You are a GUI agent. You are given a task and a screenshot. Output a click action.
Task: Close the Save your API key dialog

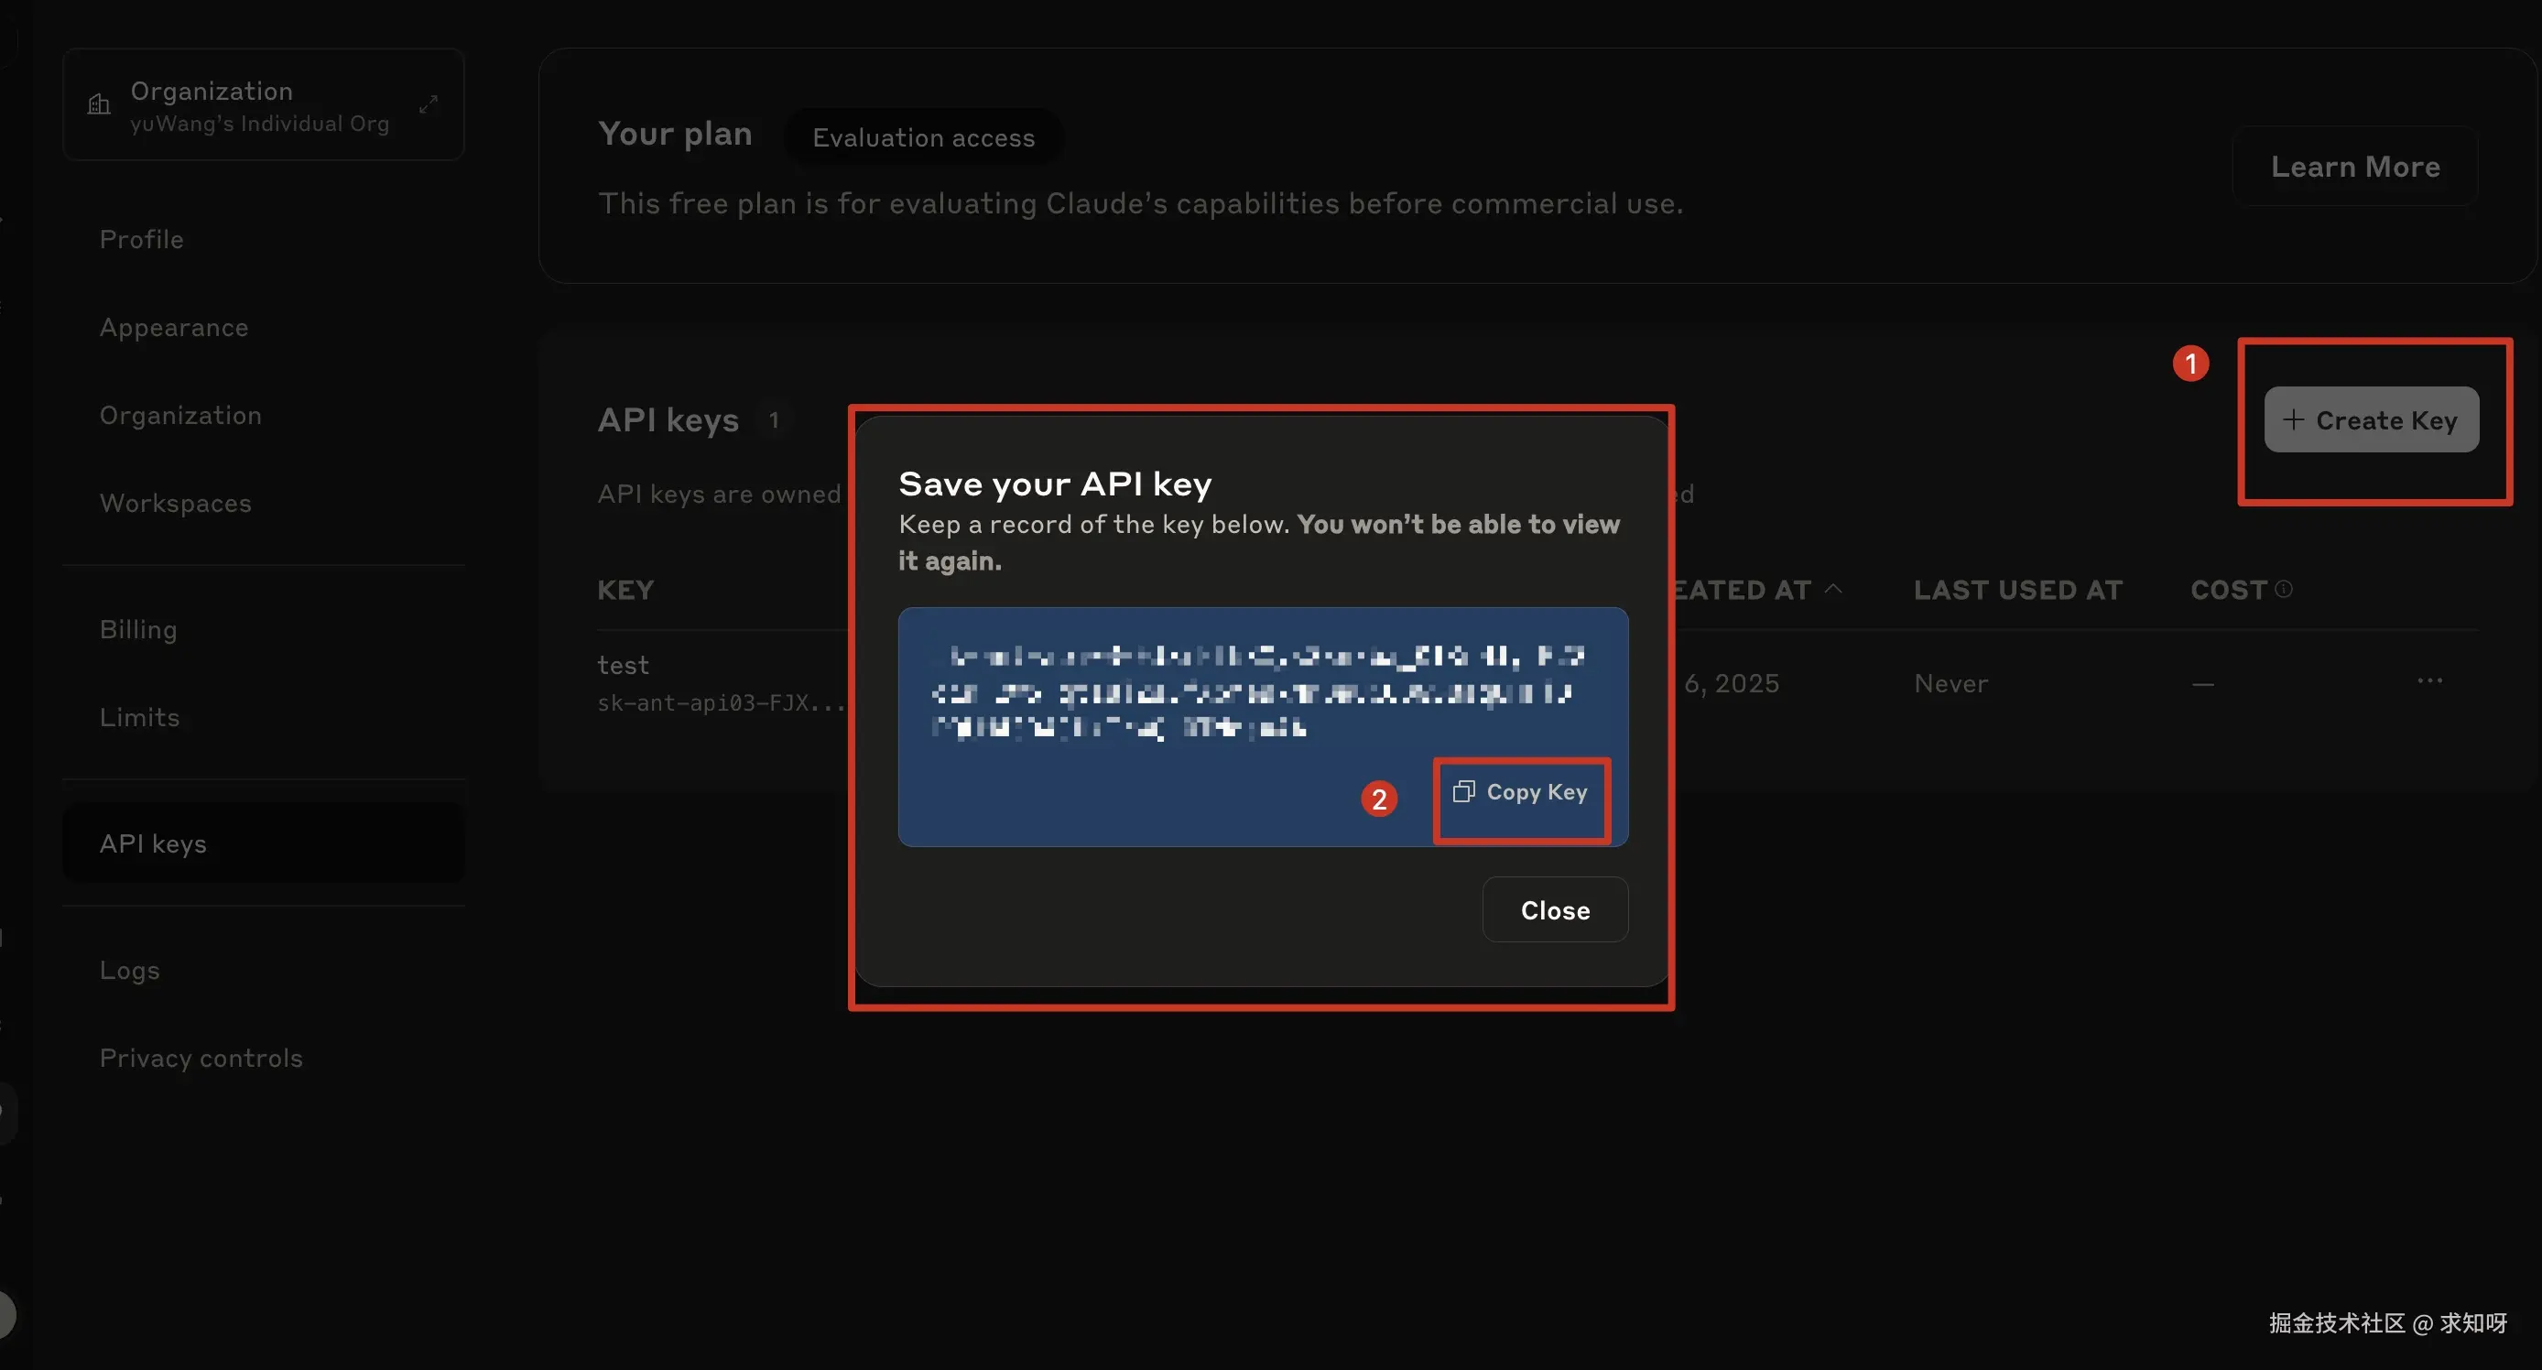[1554, 910]
